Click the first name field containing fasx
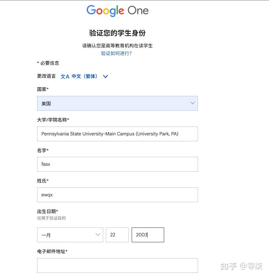269x277 pixels. point(118,164)
